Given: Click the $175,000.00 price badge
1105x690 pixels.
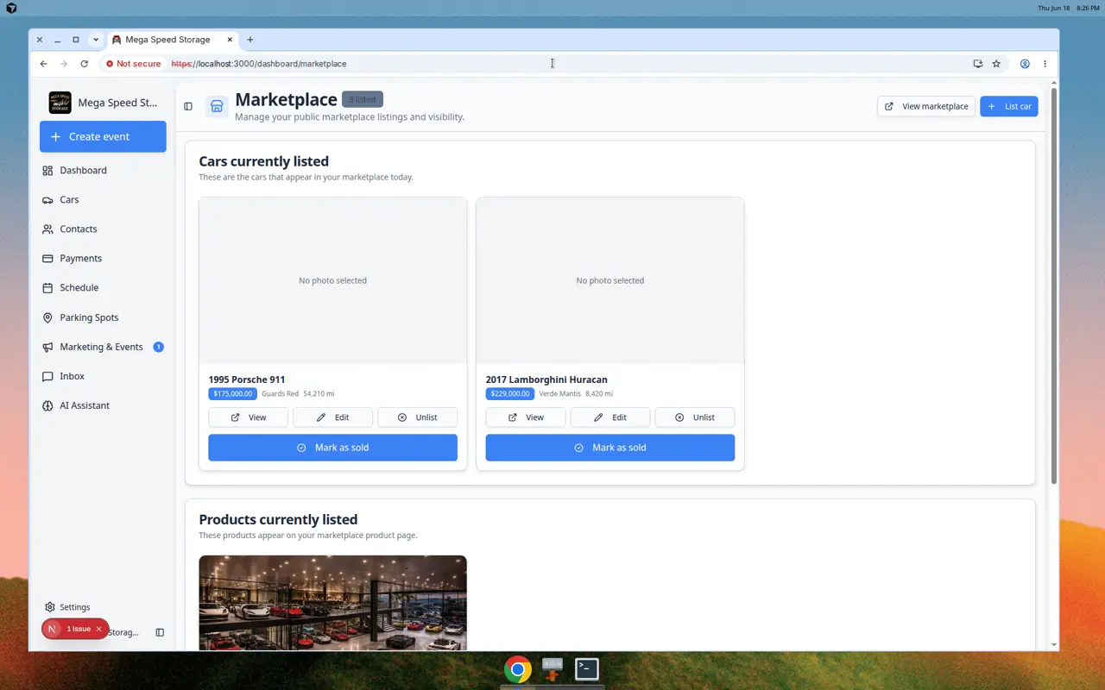Looking at the screenshot, I should [232, 394].
